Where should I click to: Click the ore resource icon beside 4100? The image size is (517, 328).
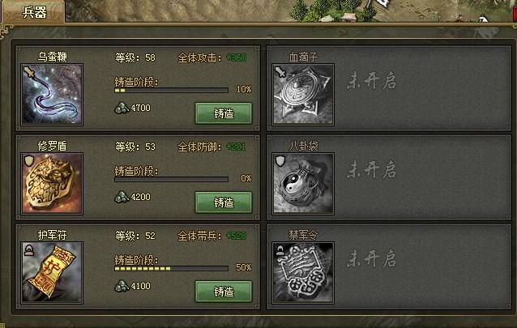(122, 286)
